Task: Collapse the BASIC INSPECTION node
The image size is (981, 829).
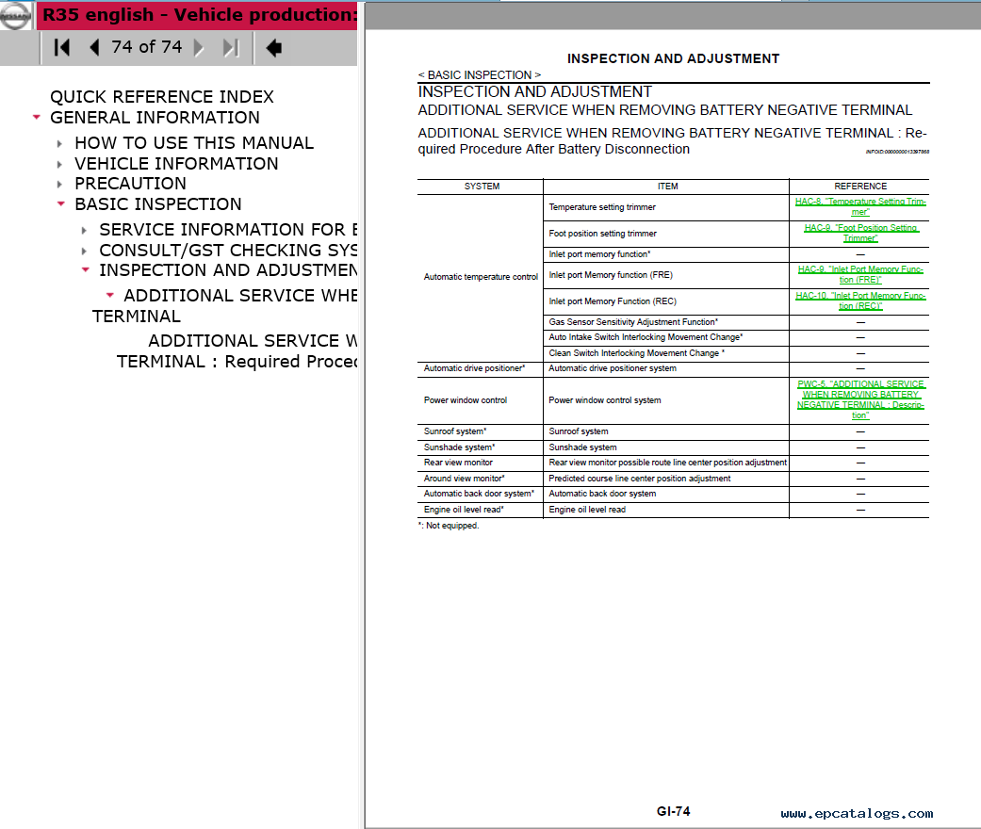Action: (60, 204)
